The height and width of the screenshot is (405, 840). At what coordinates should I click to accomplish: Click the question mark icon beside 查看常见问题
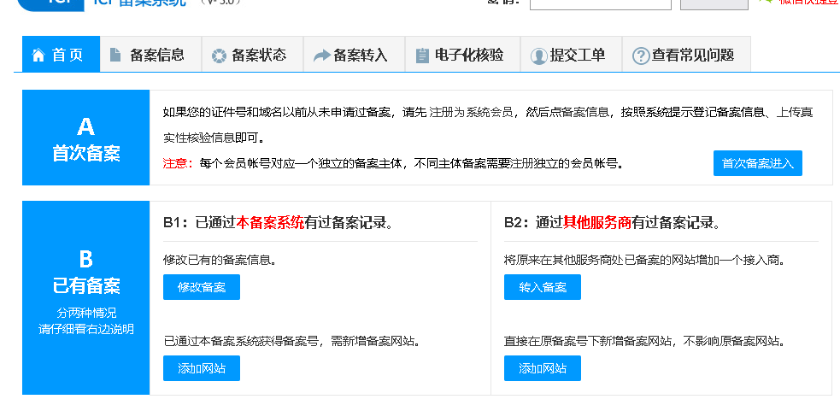[640, 56]
